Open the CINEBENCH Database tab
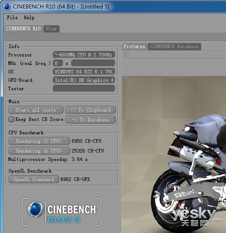 174,47
